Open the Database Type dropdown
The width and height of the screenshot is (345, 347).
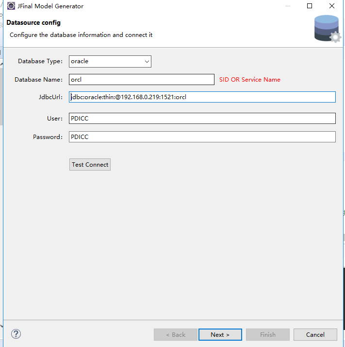click(110, 61)
